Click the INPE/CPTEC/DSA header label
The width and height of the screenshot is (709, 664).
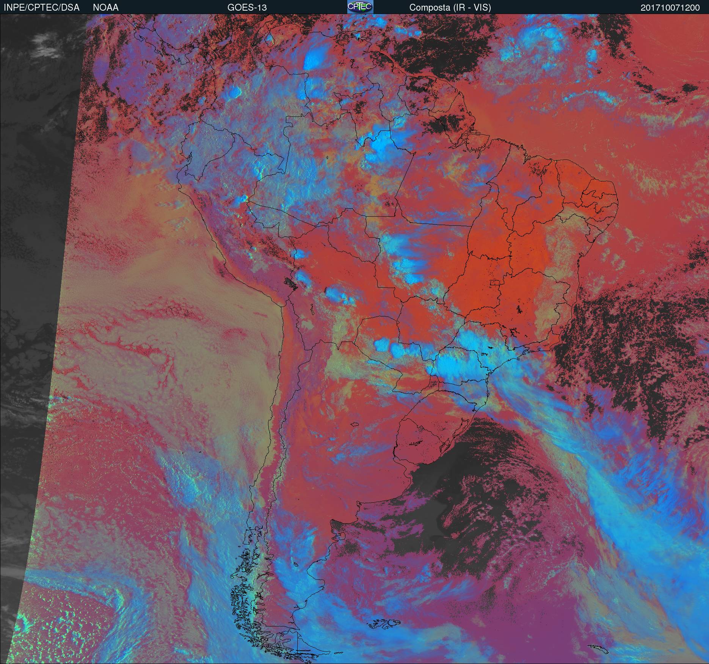pos(42,8)
